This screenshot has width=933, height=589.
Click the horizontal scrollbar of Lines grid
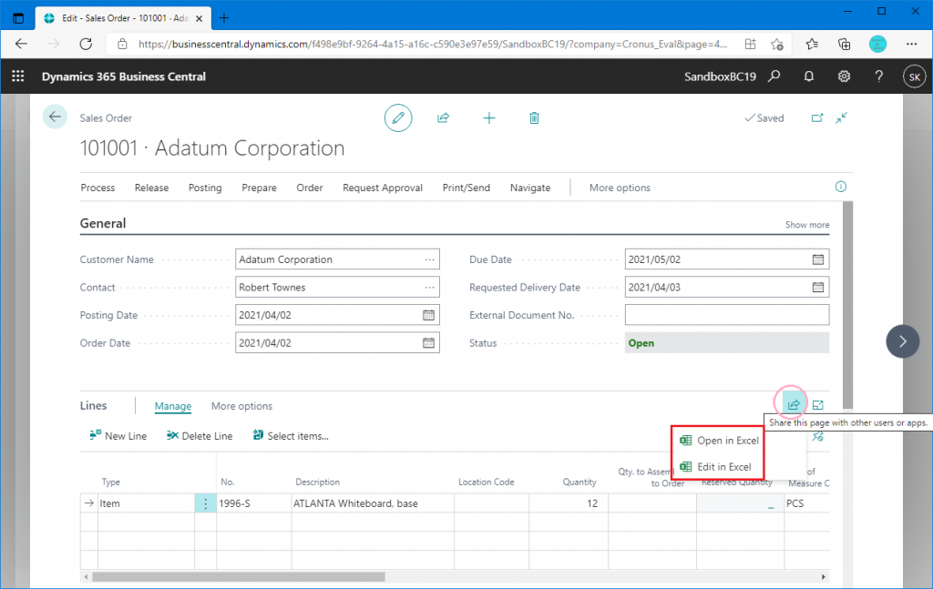point(239,577)
